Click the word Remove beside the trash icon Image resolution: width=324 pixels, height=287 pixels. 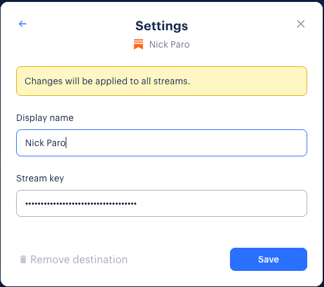click(x=50, y=259)
